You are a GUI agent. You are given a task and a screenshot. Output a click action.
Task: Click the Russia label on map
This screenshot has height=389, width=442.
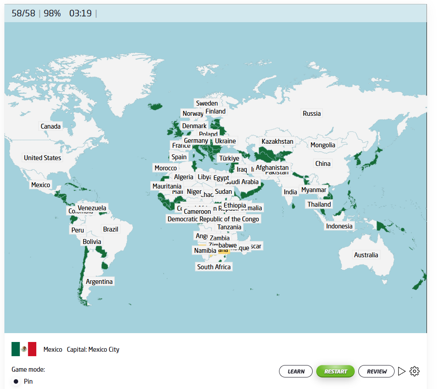pos(311,114)
